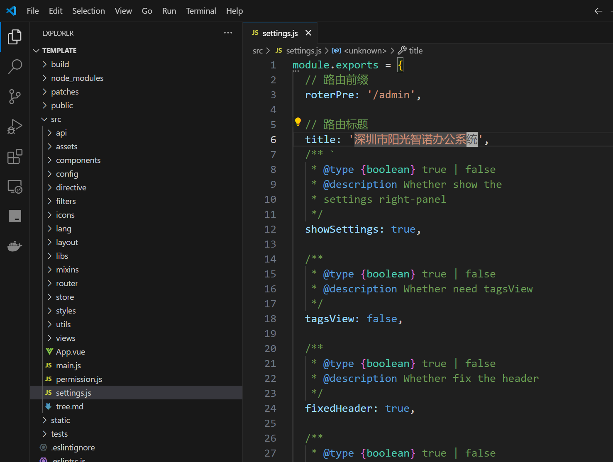Open the Selection menu
The width and height of the screenshot is (613, 462).
[x=88, y=11]
